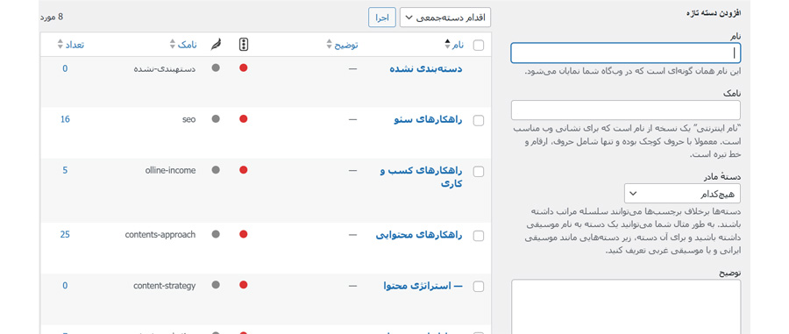Sort table by the نام column
The height and width of the screenshot is (334, 789).
pyautogui.click(x=454, y=45)
